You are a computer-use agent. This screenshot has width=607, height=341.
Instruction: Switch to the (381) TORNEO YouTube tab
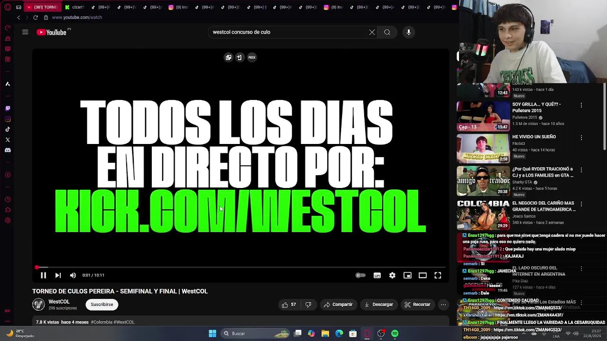click(x=42, y=7)
